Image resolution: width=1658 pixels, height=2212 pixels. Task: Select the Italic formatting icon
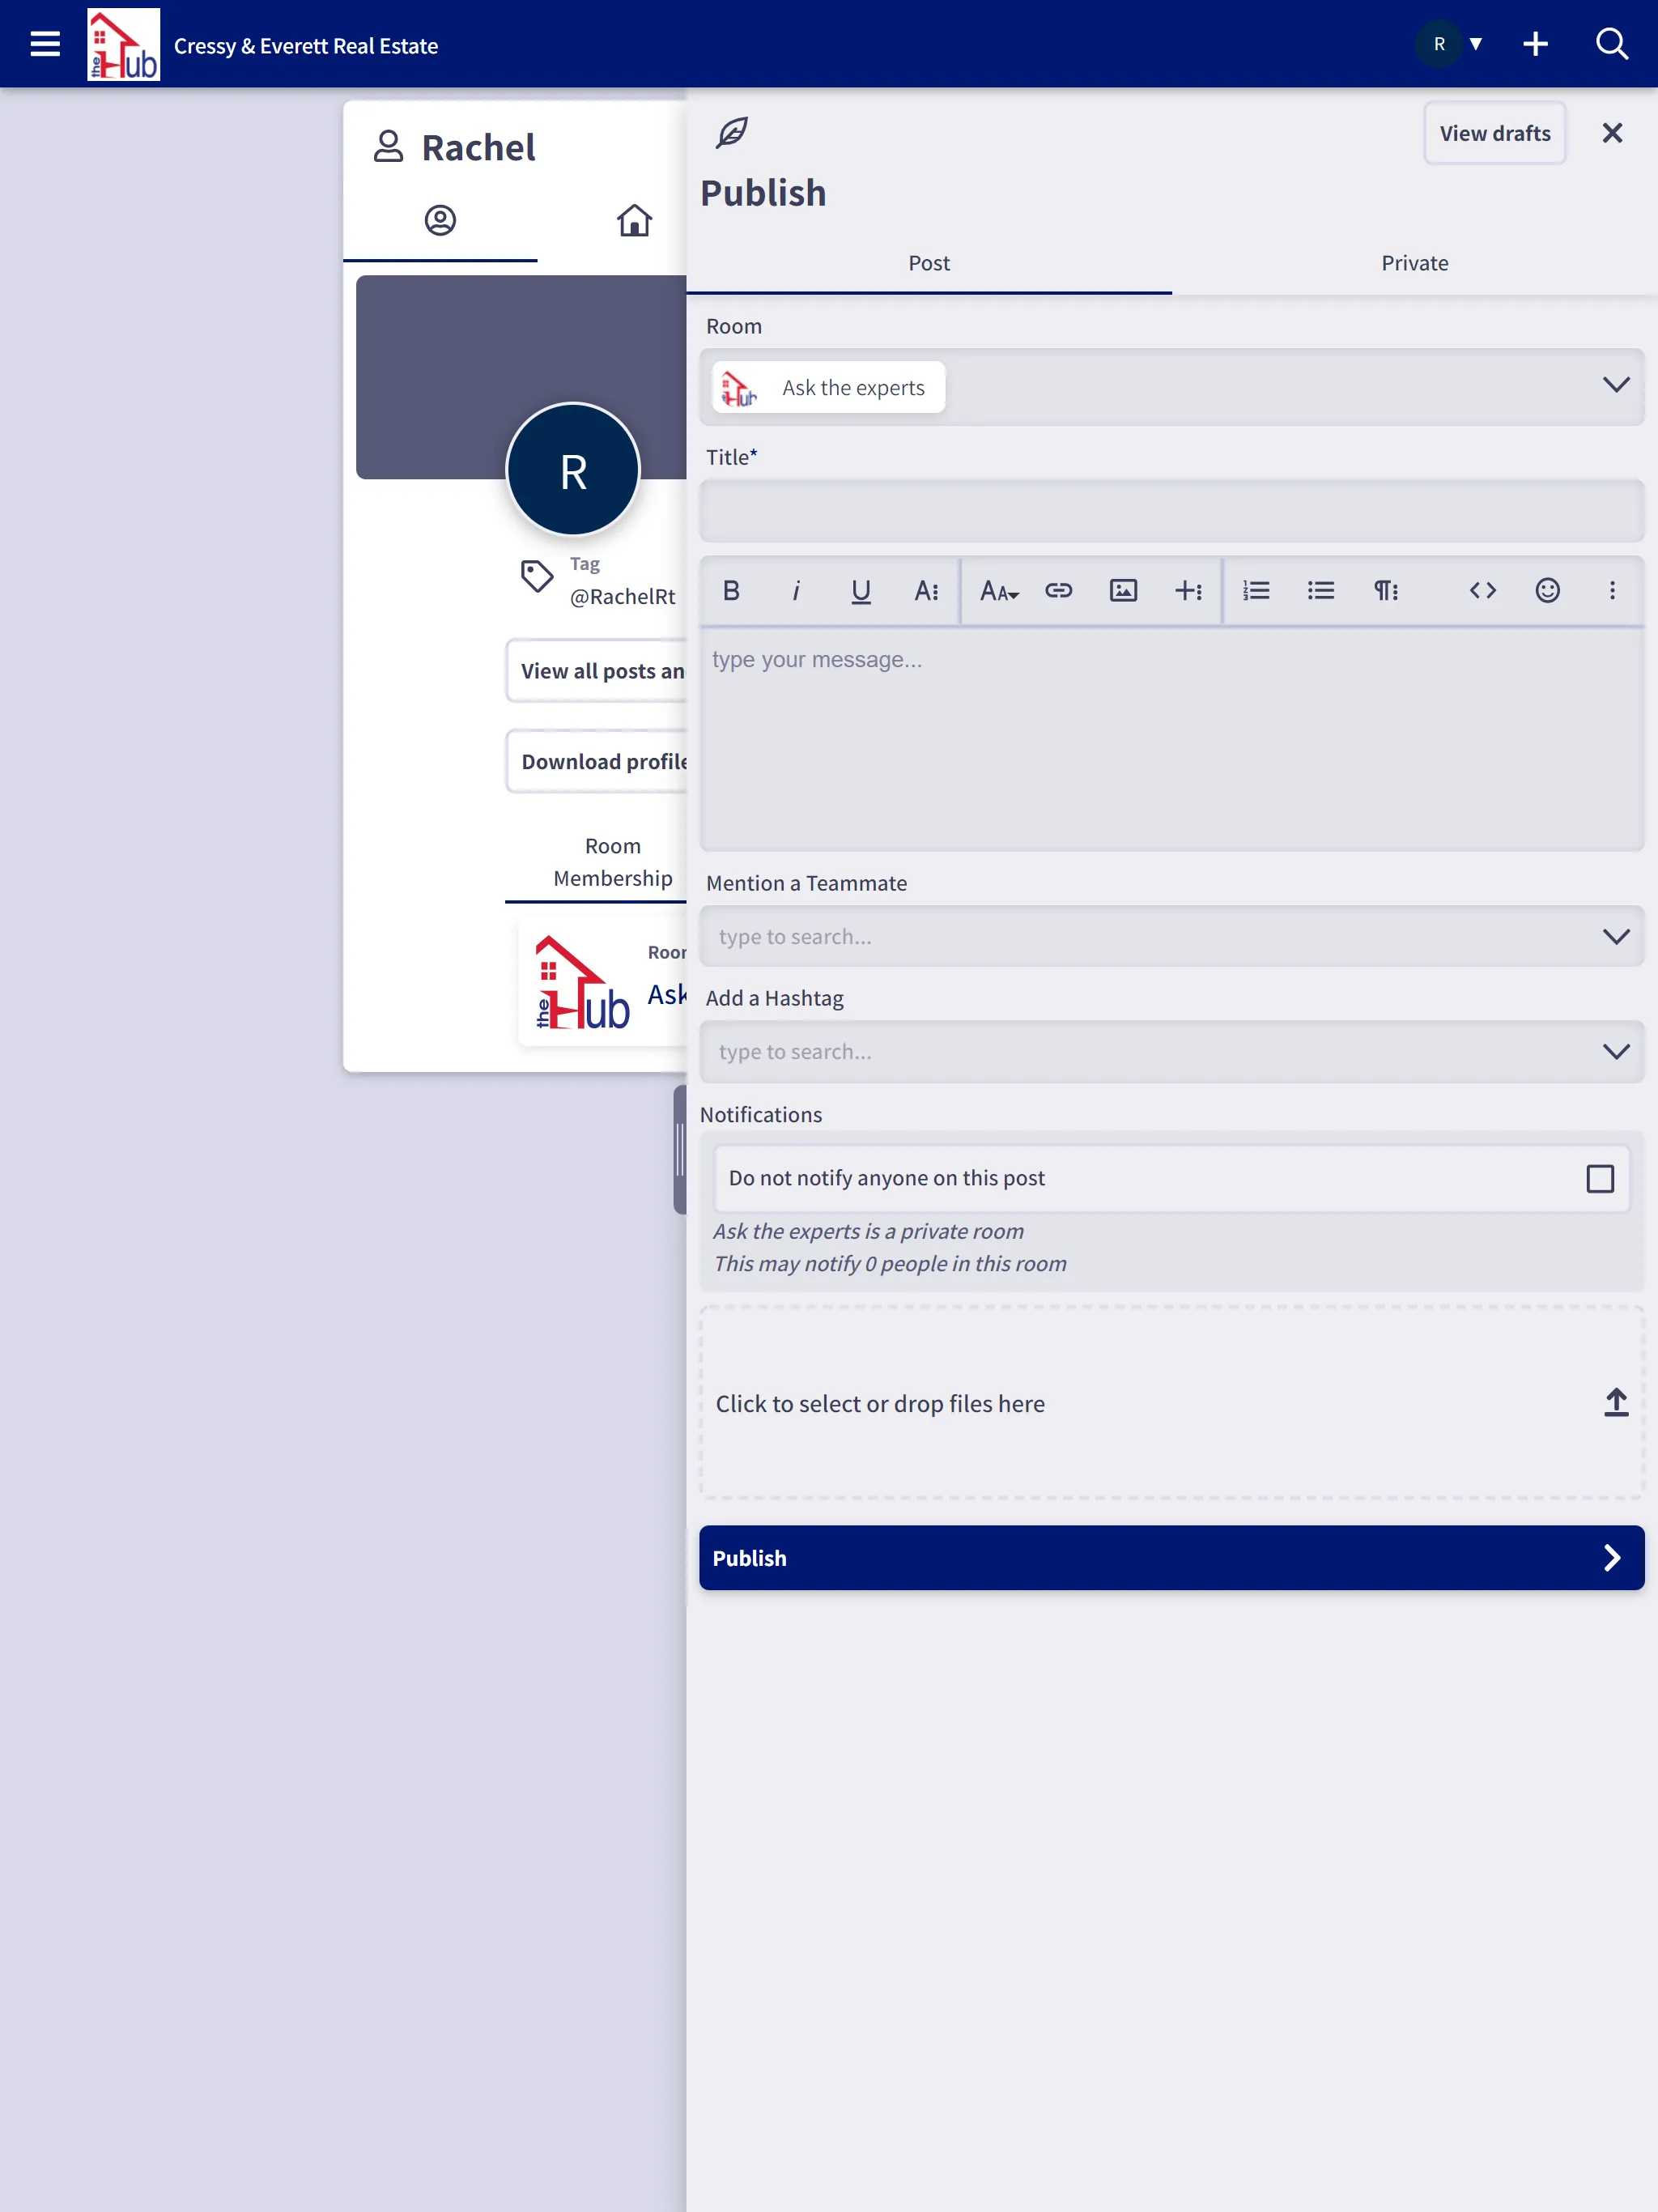pos(796,590)
